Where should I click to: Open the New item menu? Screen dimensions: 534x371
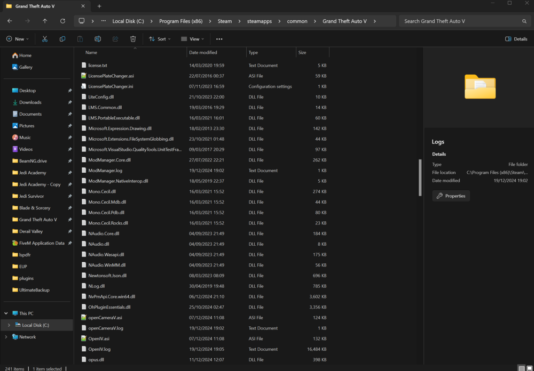point(17,38)
